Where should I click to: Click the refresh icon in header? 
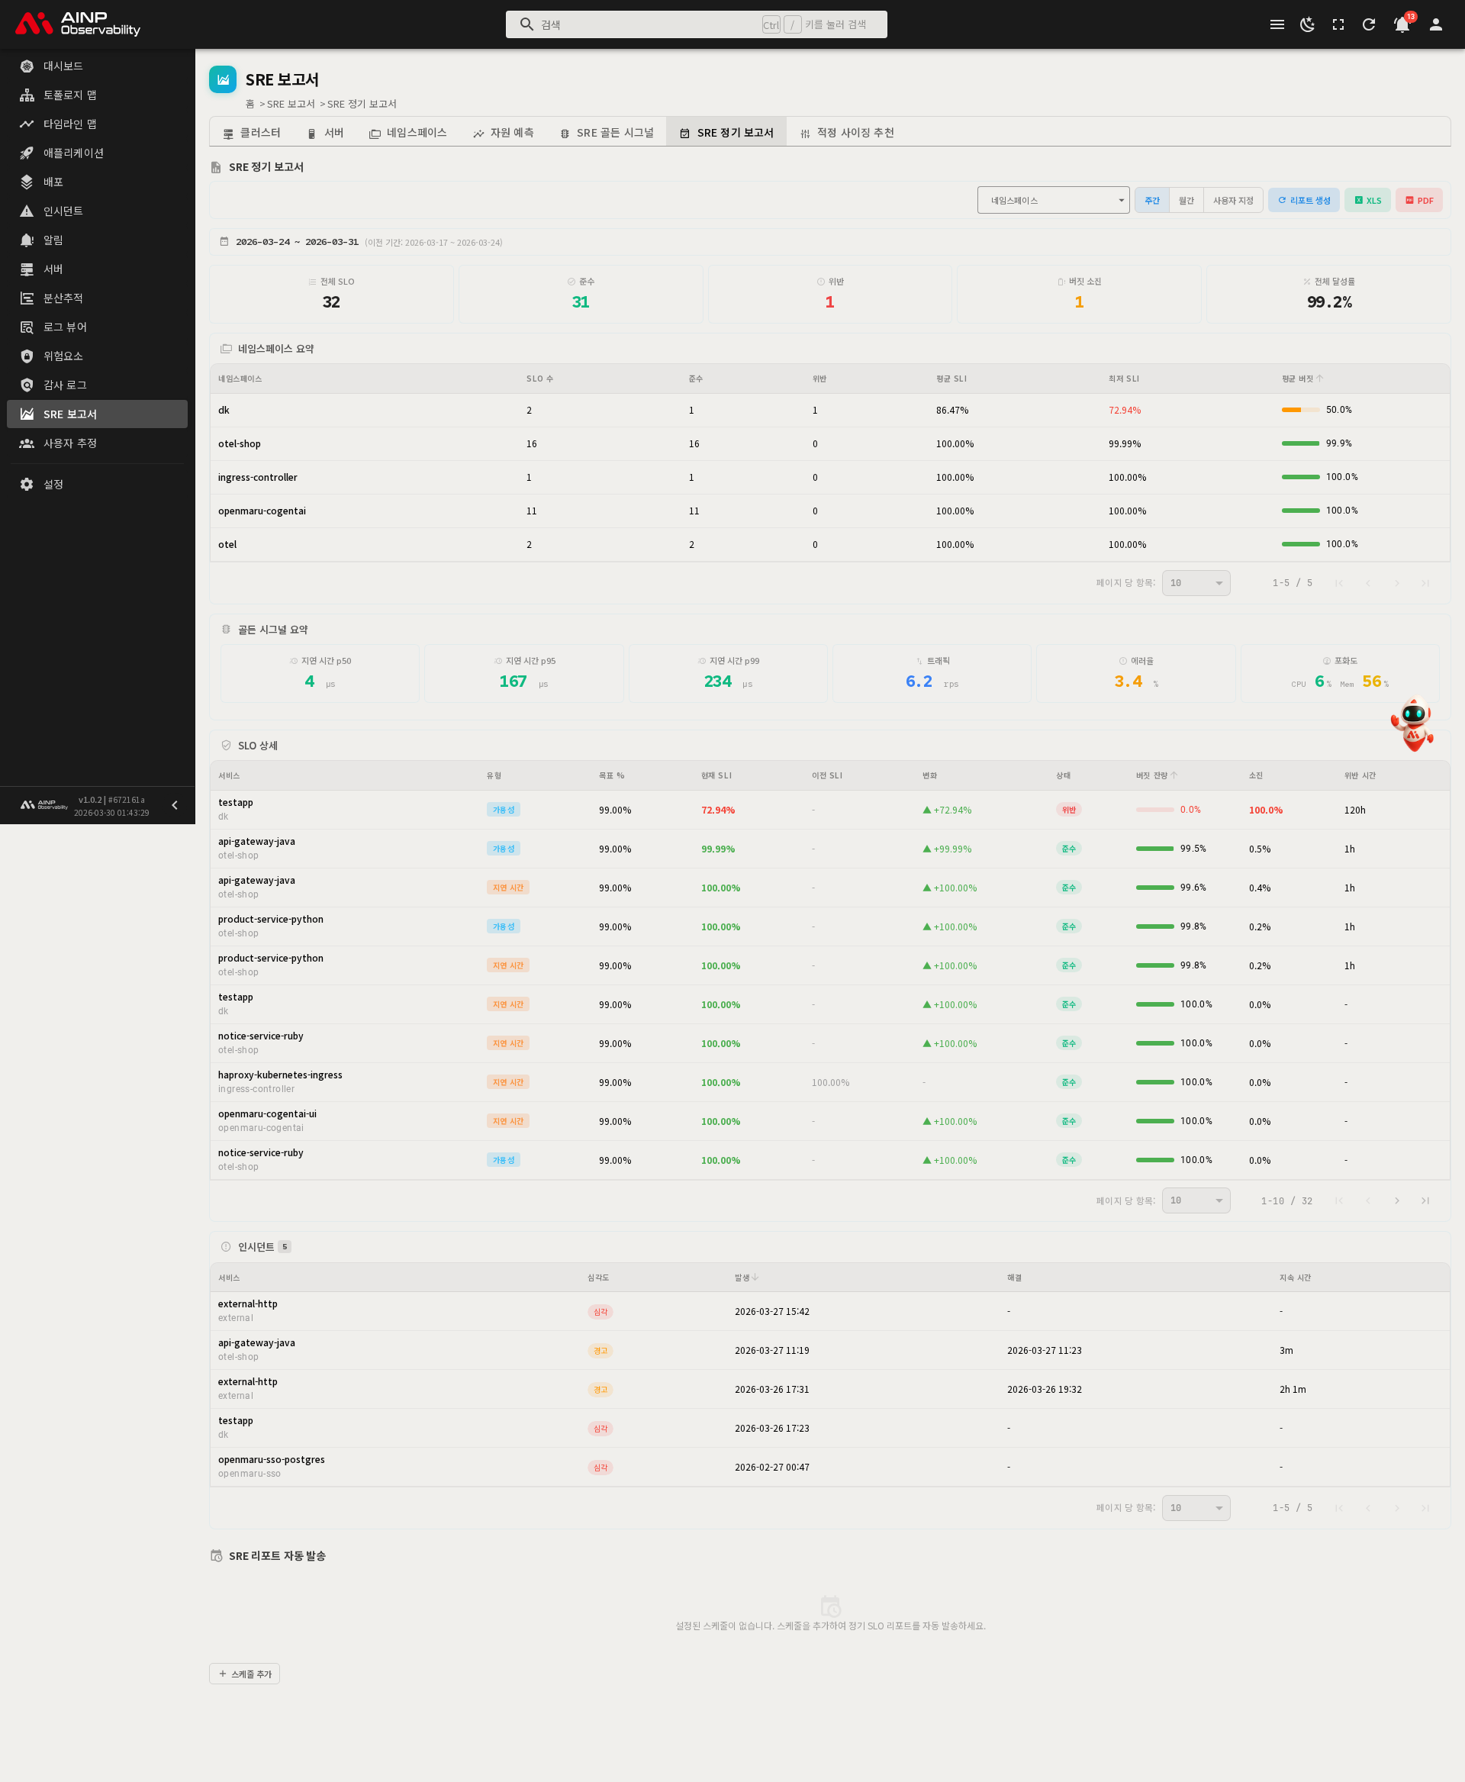[x=1369, y=24]
